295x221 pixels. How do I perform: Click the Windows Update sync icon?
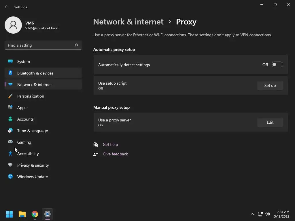pyautogui.click(x=10, y=177)
